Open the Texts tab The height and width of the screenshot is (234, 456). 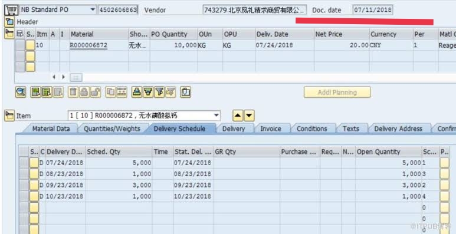[x=351, y=128]
